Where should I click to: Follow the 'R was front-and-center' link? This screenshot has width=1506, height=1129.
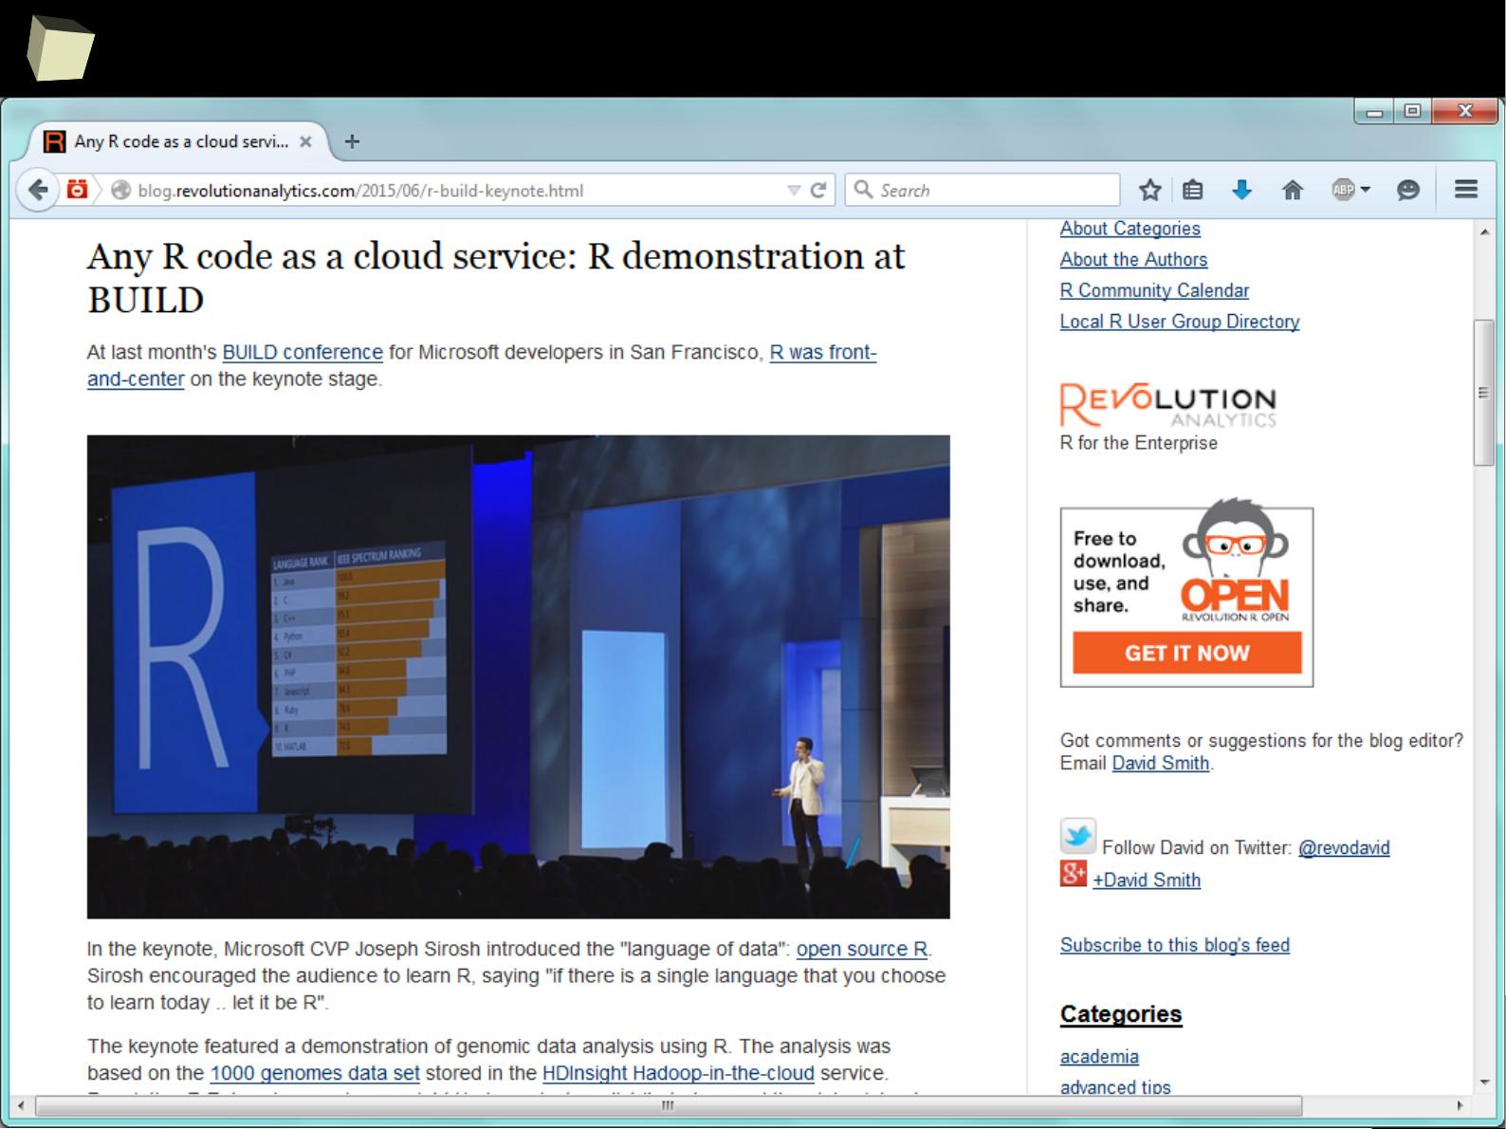tap(822, 352)
